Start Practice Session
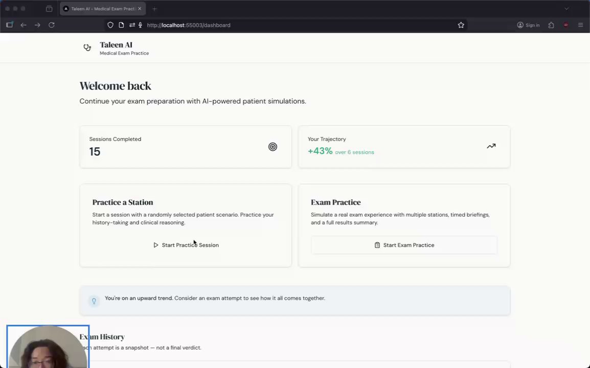Viewport: 590px width, 368px height. coord(186,245)
